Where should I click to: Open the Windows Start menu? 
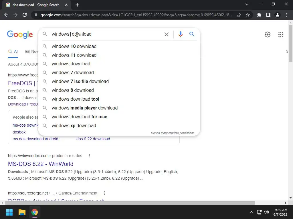point(9,212)
